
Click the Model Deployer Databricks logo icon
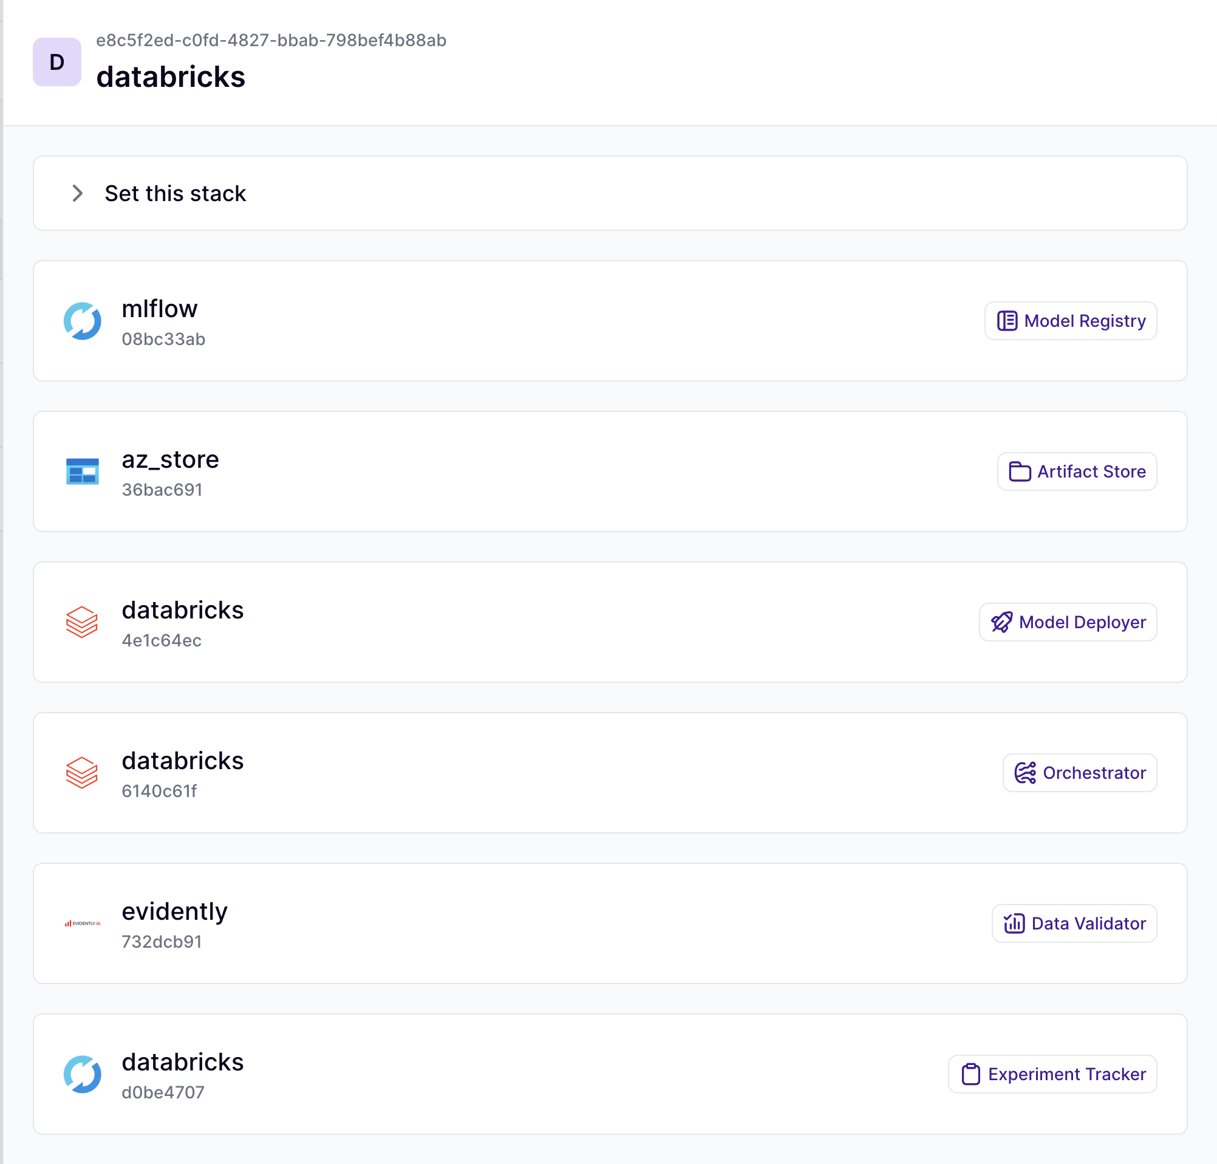click(x=83, y=622)
